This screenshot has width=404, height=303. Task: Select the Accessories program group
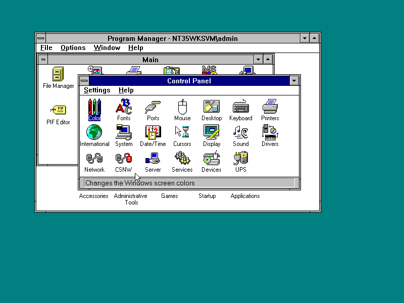[93, 196]
